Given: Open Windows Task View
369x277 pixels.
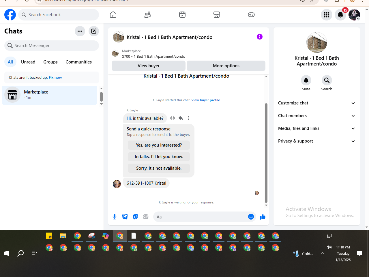Looking at the screenshot, I should [34, 253].
